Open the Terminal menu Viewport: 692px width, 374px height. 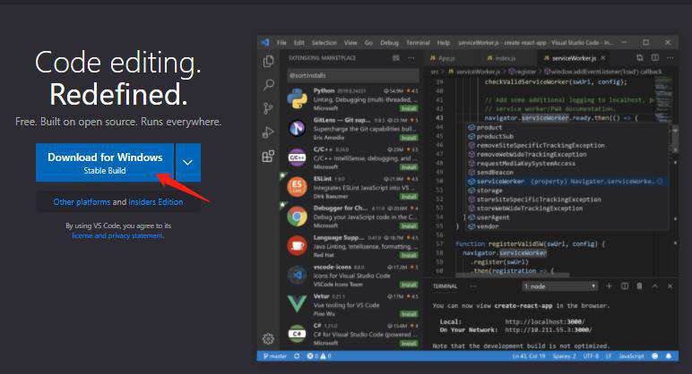point(418,43)
